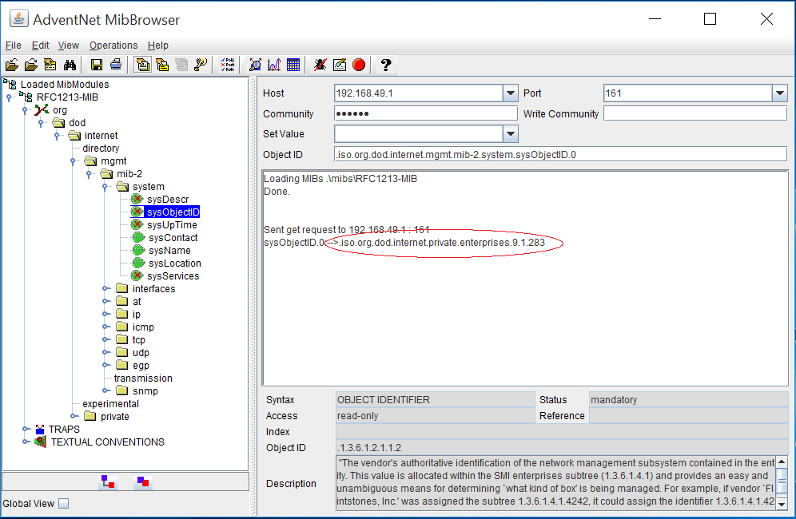
Task: Open the SNMP table grid icon
Action: click(x=293, y=65)
